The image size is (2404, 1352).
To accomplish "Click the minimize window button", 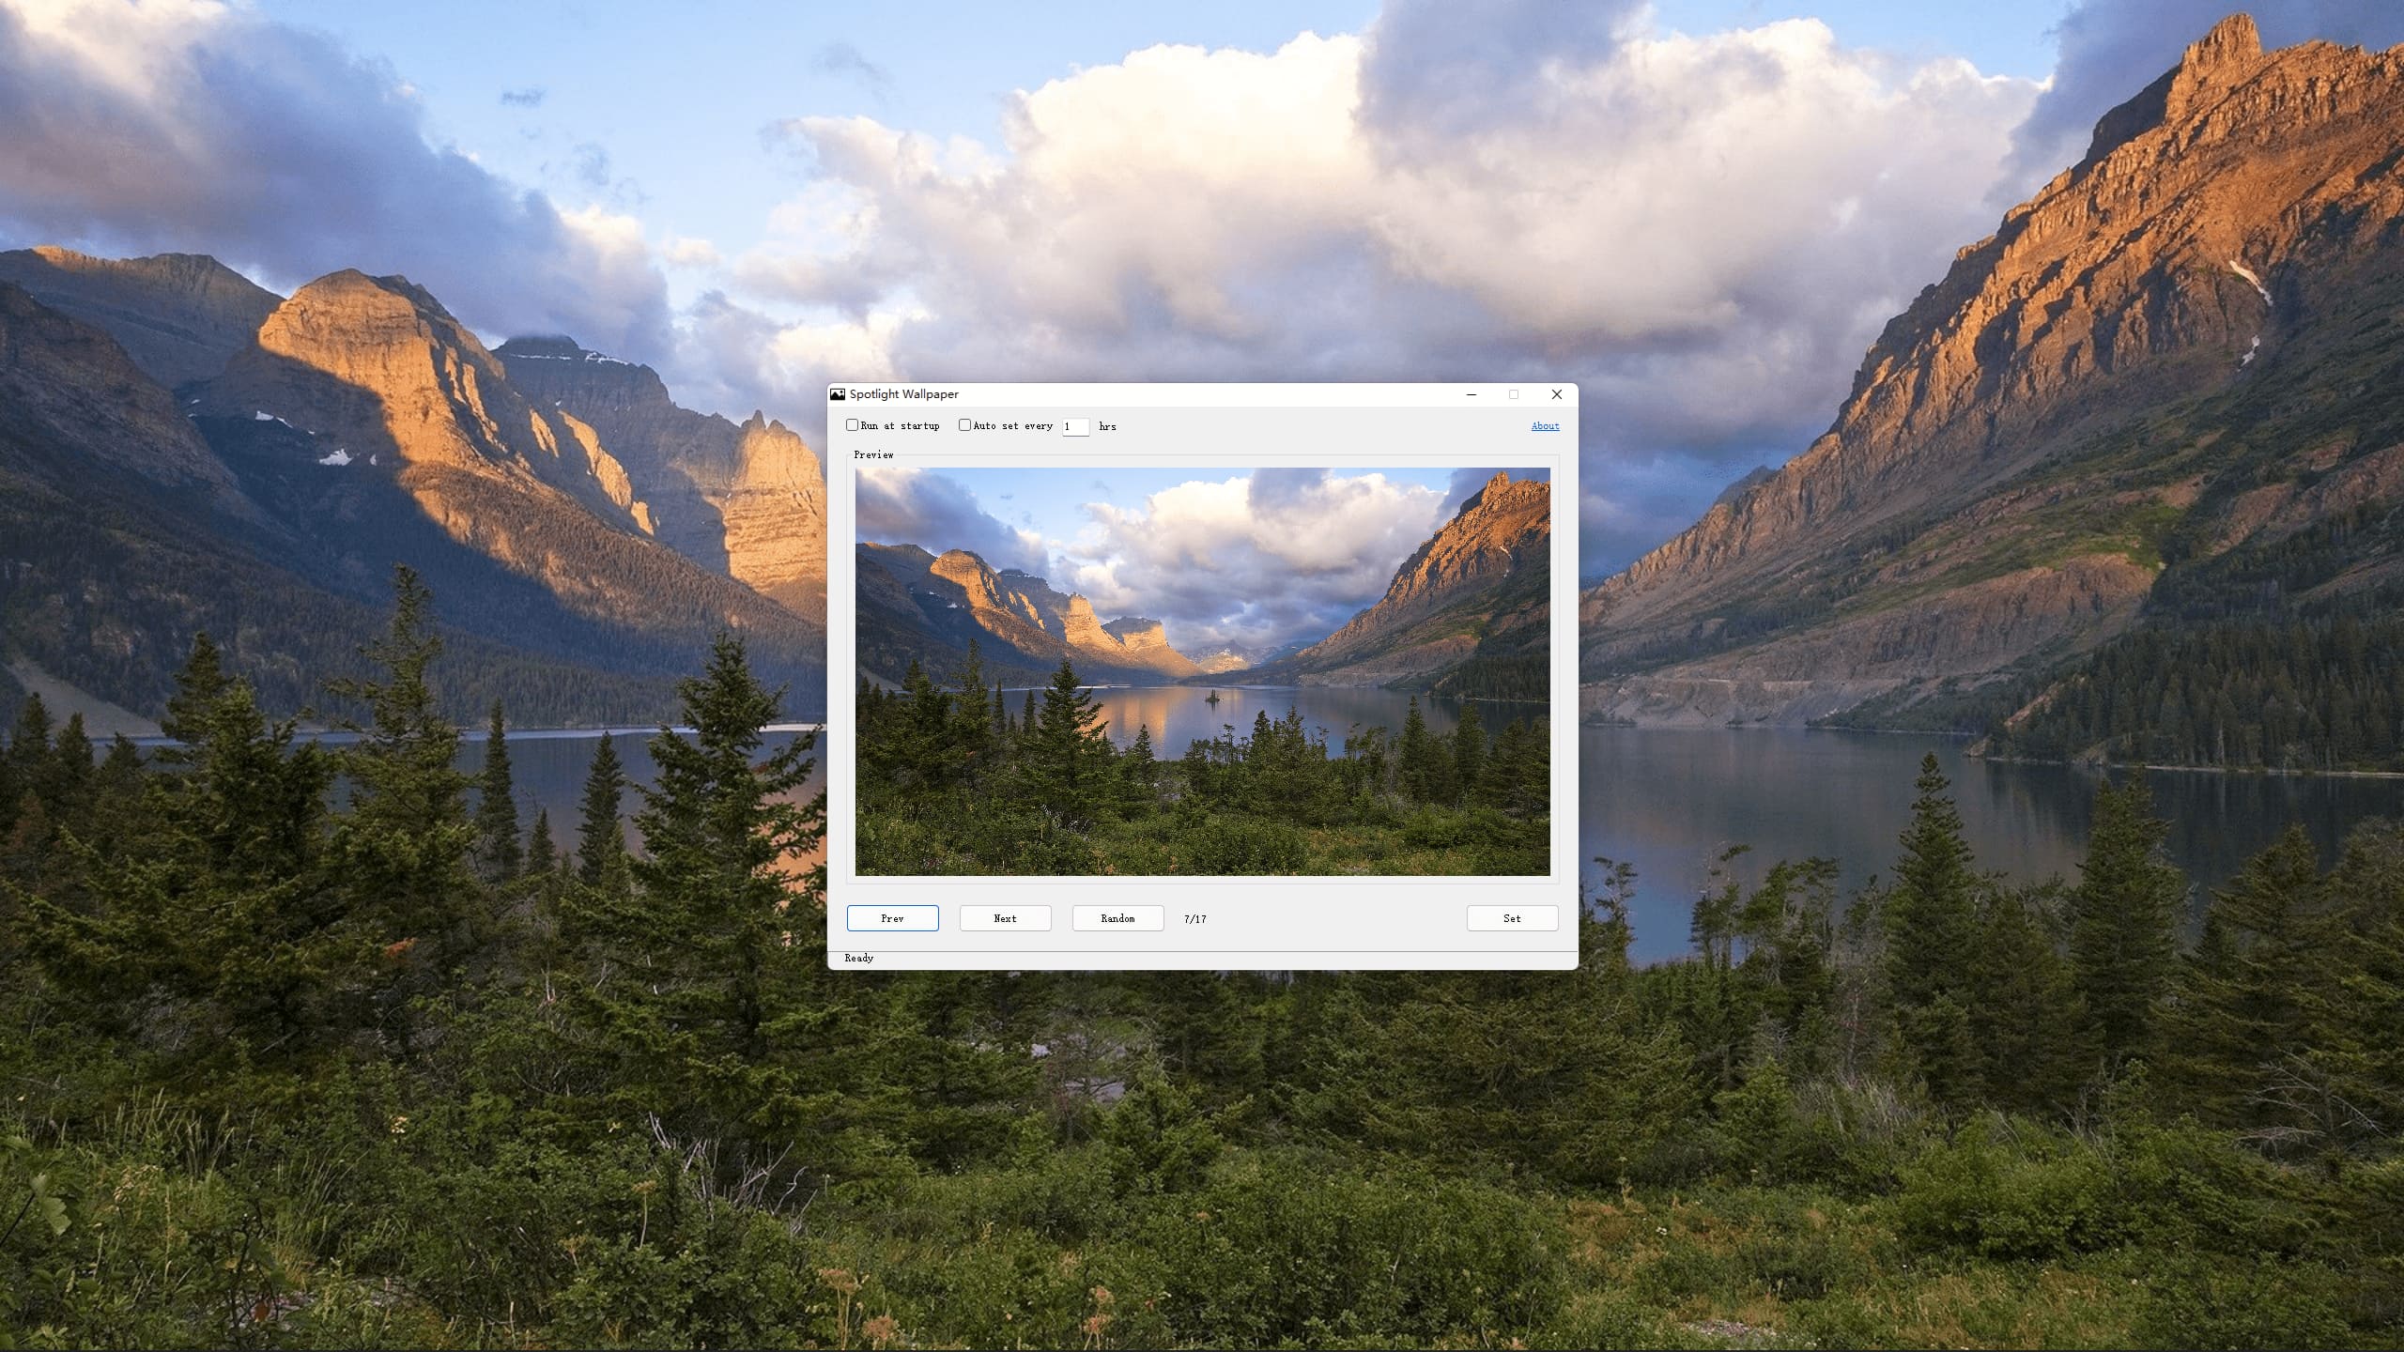I will (1472, 394).
